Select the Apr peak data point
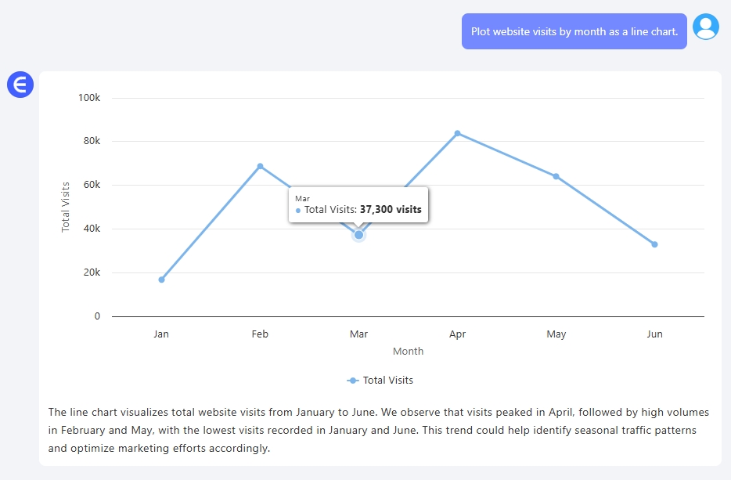The image size is (731, 480). click(457, 133)
